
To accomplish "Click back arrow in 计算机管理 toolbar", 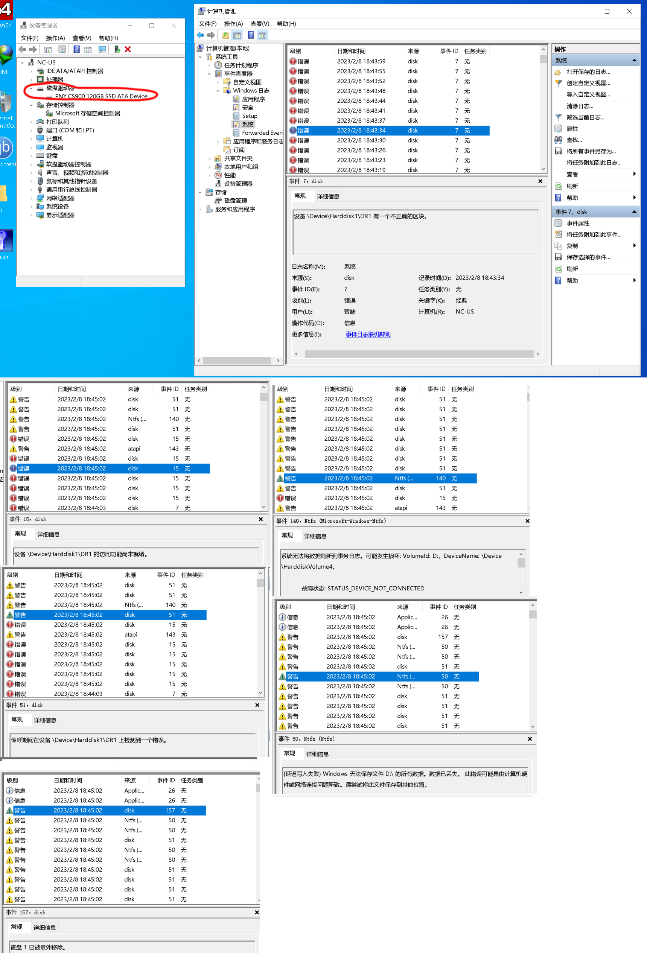I will coord(201,35).
